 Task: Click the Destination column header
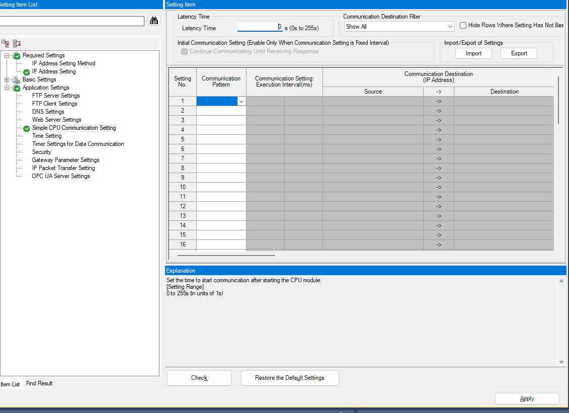(504, 92)
